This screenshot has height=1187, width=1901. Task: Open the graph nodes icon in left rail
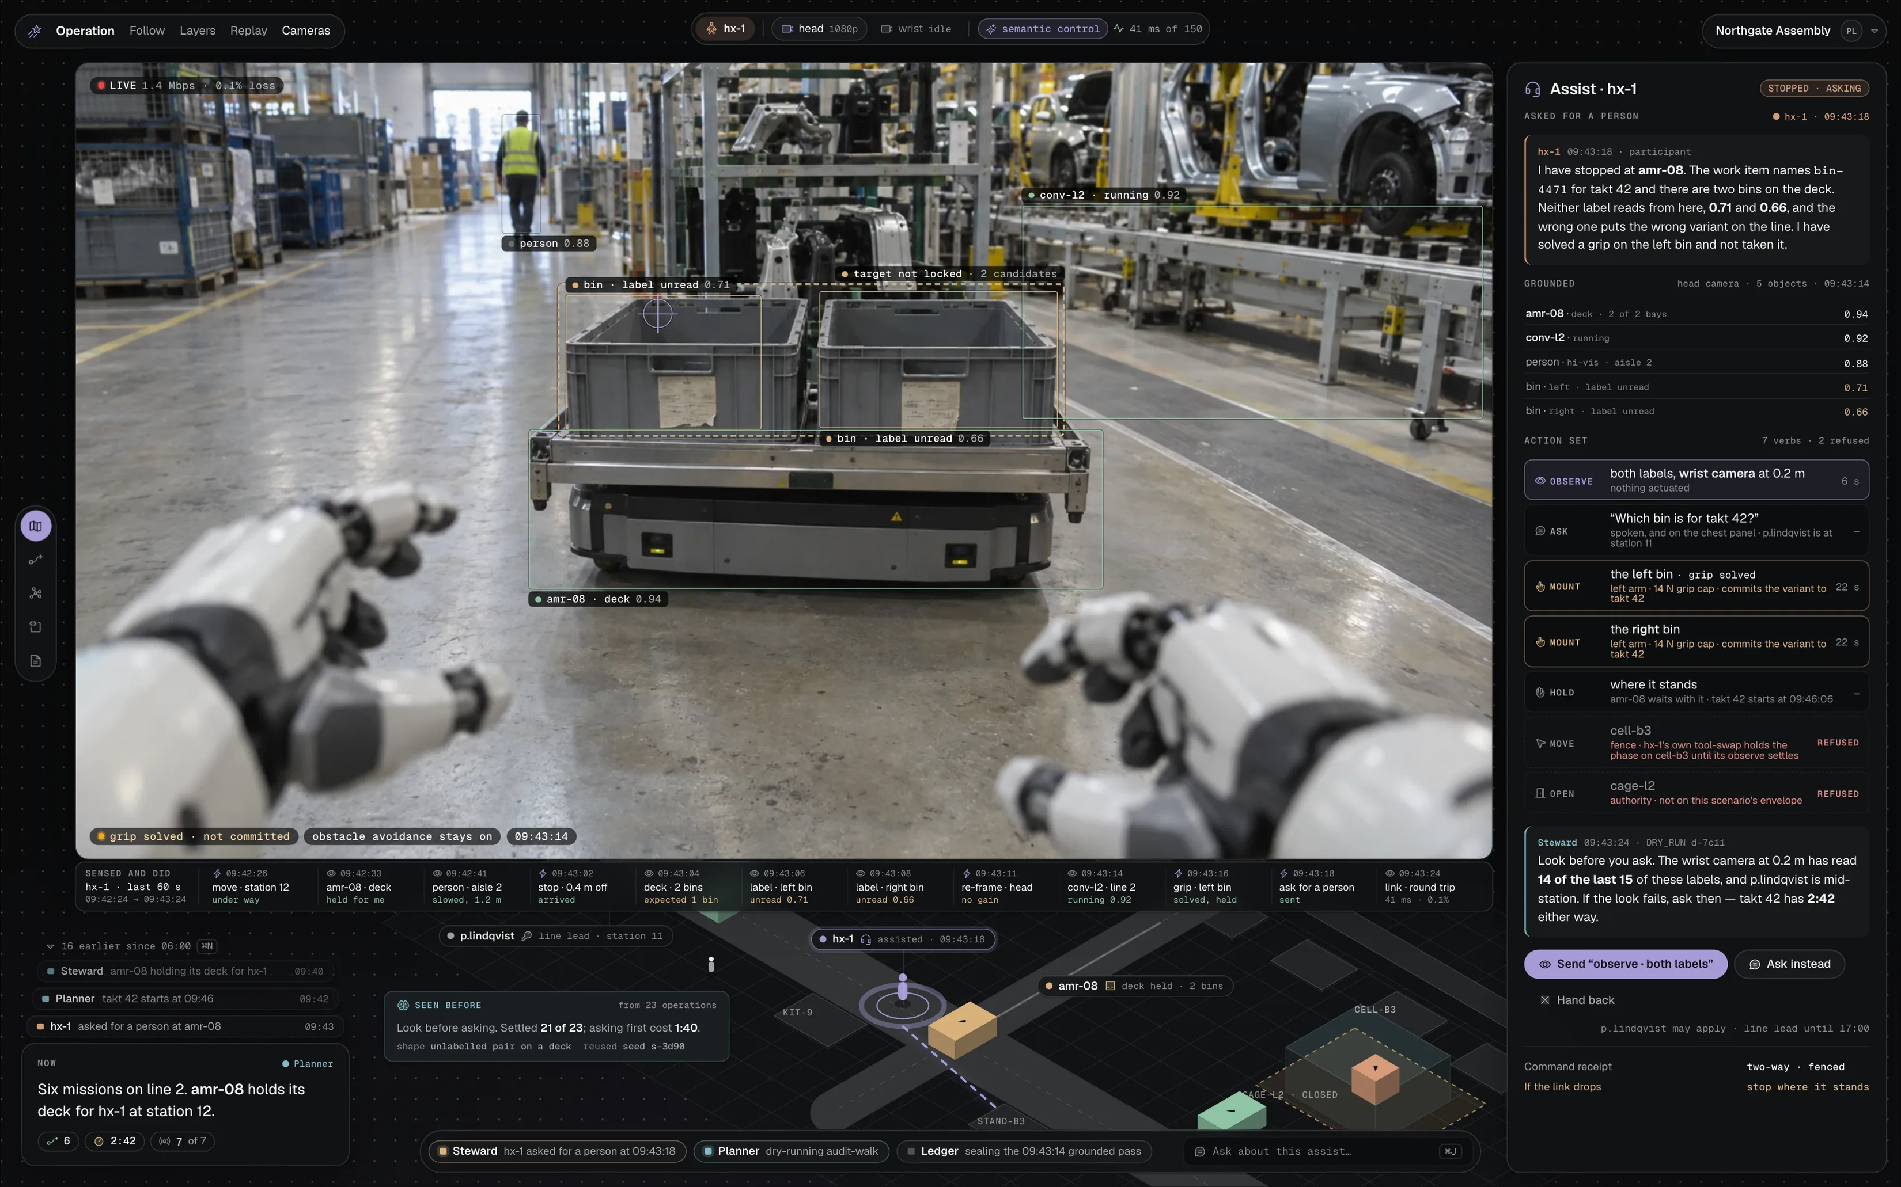(36, 593)
